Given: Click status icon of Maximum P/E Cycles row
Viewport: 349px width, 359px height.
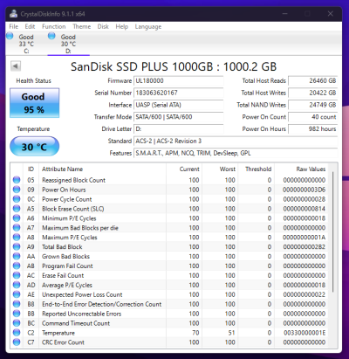Looking at the screenshot, I should pyautogui.click(x=17, y=238).
